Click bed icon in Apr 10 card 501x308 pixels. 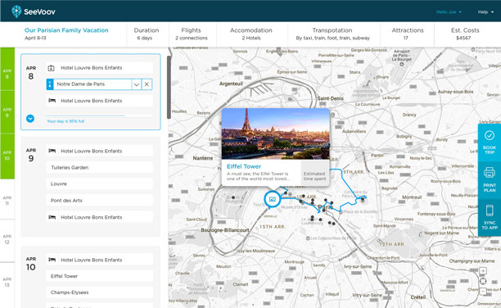tap(52, 260)
